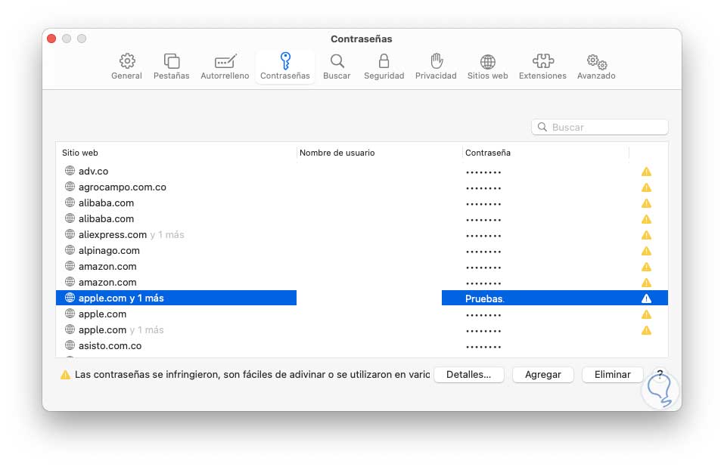
Task: Sort by Nombre de usuario column header
Action: click(x=337, y=153)
